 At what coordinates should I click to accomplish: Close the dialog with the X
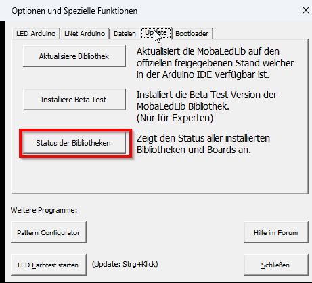pos(306,10)
